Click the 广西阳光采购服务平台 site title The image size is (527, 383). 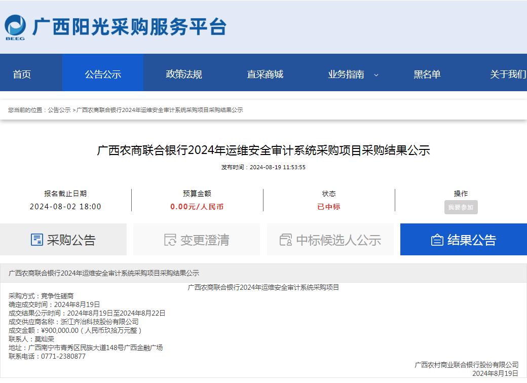coord(129,27)
